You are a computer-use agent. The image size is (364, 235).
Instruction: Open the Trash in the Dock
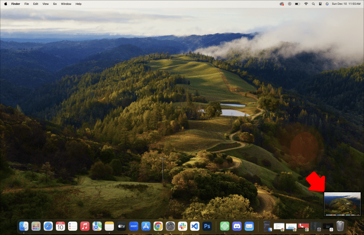tap(340, 226)
